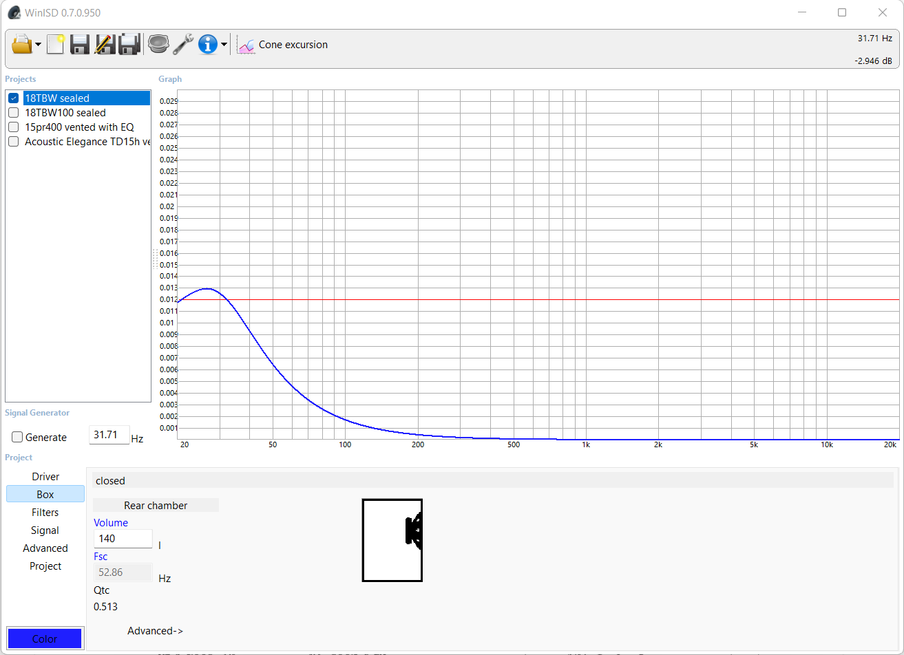Click the sealed box diagram image
The image size is (904, 655).
coord(392,540)
